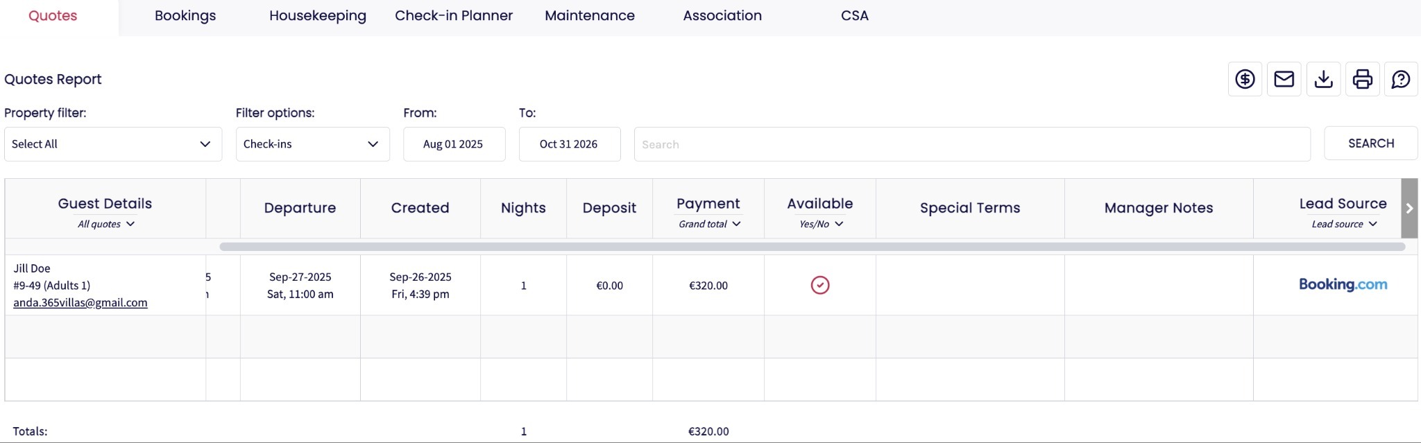Download the quotes report
Viewport: 1421px width, 443px height.
pos(1323,79)
